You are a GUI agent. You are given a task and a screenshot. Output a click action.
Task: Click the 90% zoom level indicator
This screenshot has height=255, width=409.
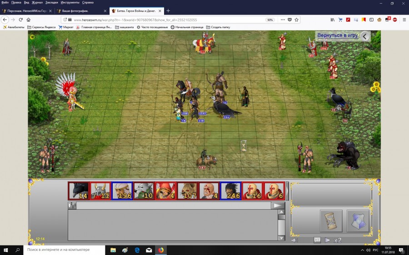click(x=270, y=20)
